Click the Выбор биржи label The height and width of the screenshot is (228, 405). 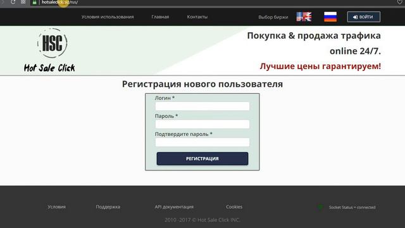(273, 17)
